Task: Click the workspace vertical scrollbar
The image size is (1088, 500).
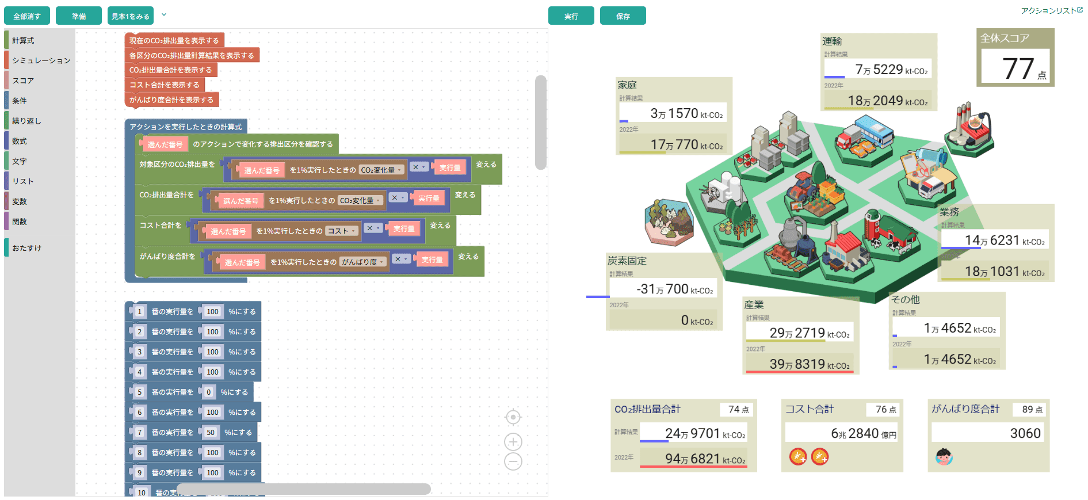Action: click(540, 122)
